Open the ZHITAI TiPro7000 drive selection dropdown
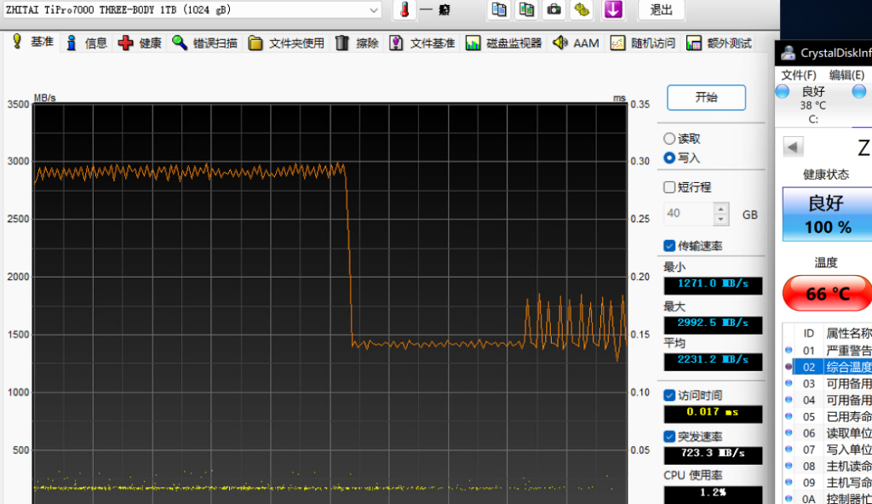The image size is (872, 504). [x=374, y=10]
